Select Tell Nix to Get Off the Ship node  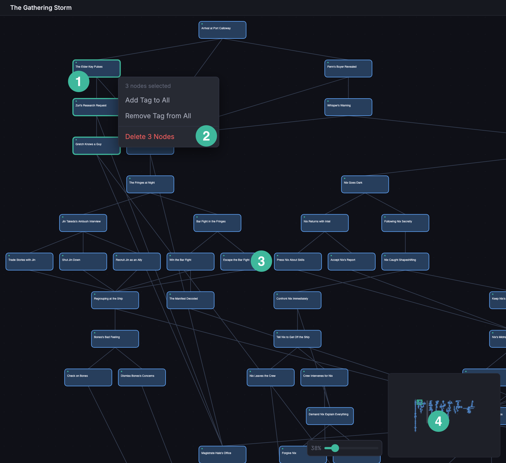pyautogui.click(x=297, y=339)
